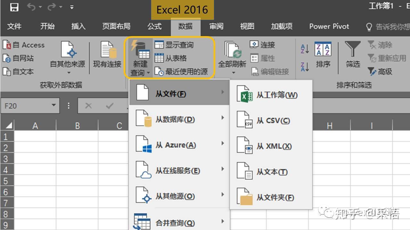Image resolution: width=410 pixels, height=230 pixels.
Task: Select the 数据 ribbon tab
Action: point(185,27)
